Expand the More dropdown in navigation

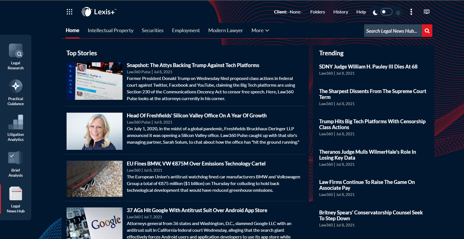click(x=260, y=30)
